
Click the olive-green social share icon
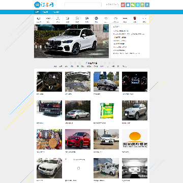[x=142, y=5]
